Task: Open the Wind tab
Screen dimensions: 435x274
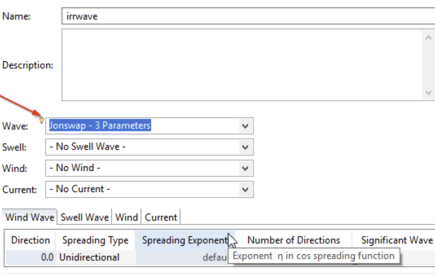Action: (x=127, y=217)
